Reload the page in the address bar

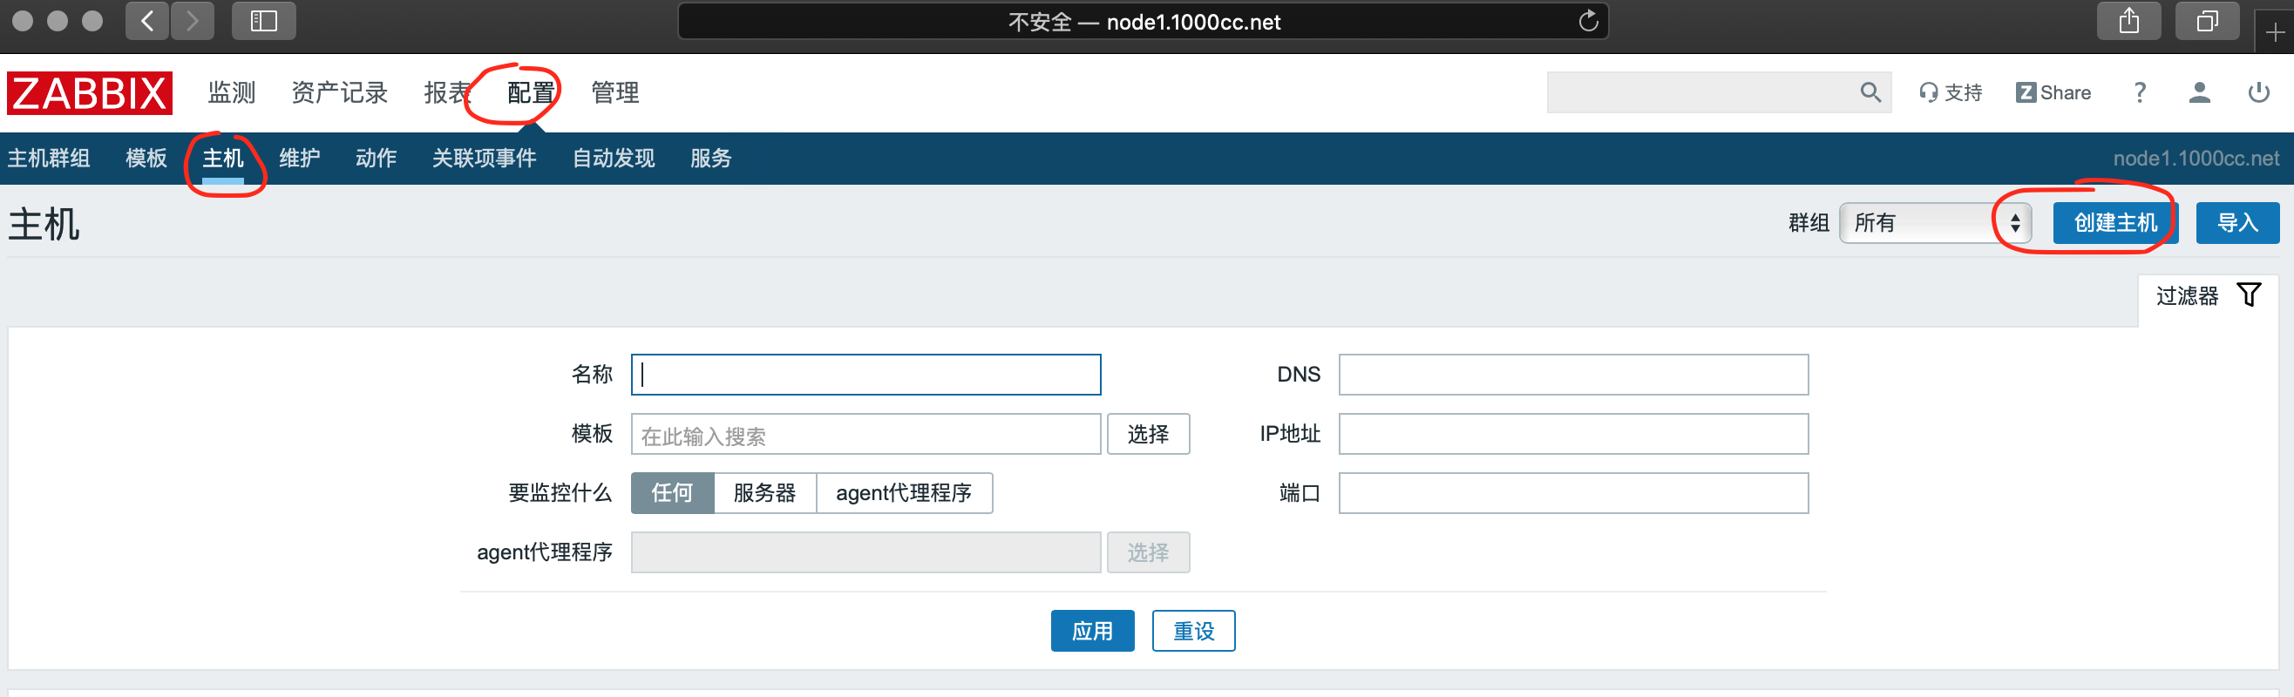(1588, 22)
